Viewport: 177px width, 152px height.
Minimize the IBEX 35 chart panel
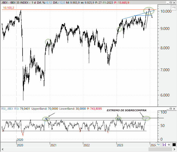click(x=167, y=3)
